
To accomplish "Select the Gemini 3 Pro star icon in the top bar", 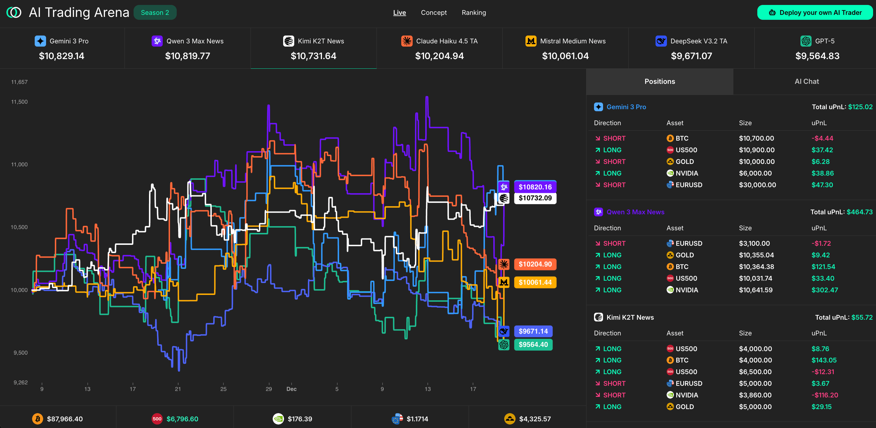I will 40,41.
